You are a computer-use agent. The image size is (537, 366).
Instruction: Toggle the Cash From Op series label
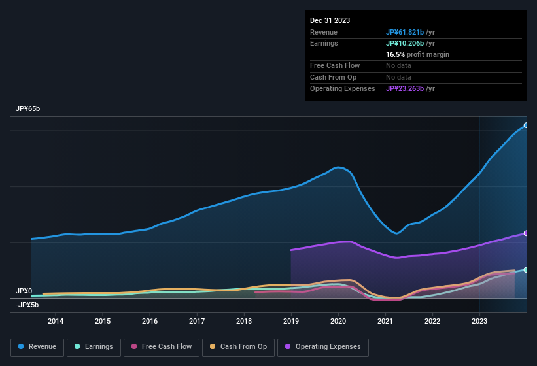243,347
